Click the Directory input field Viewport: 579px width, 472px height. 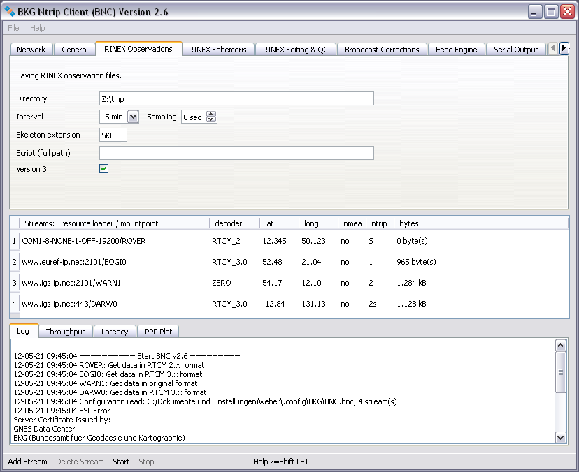pyautogui.click(x=236, y=99)
